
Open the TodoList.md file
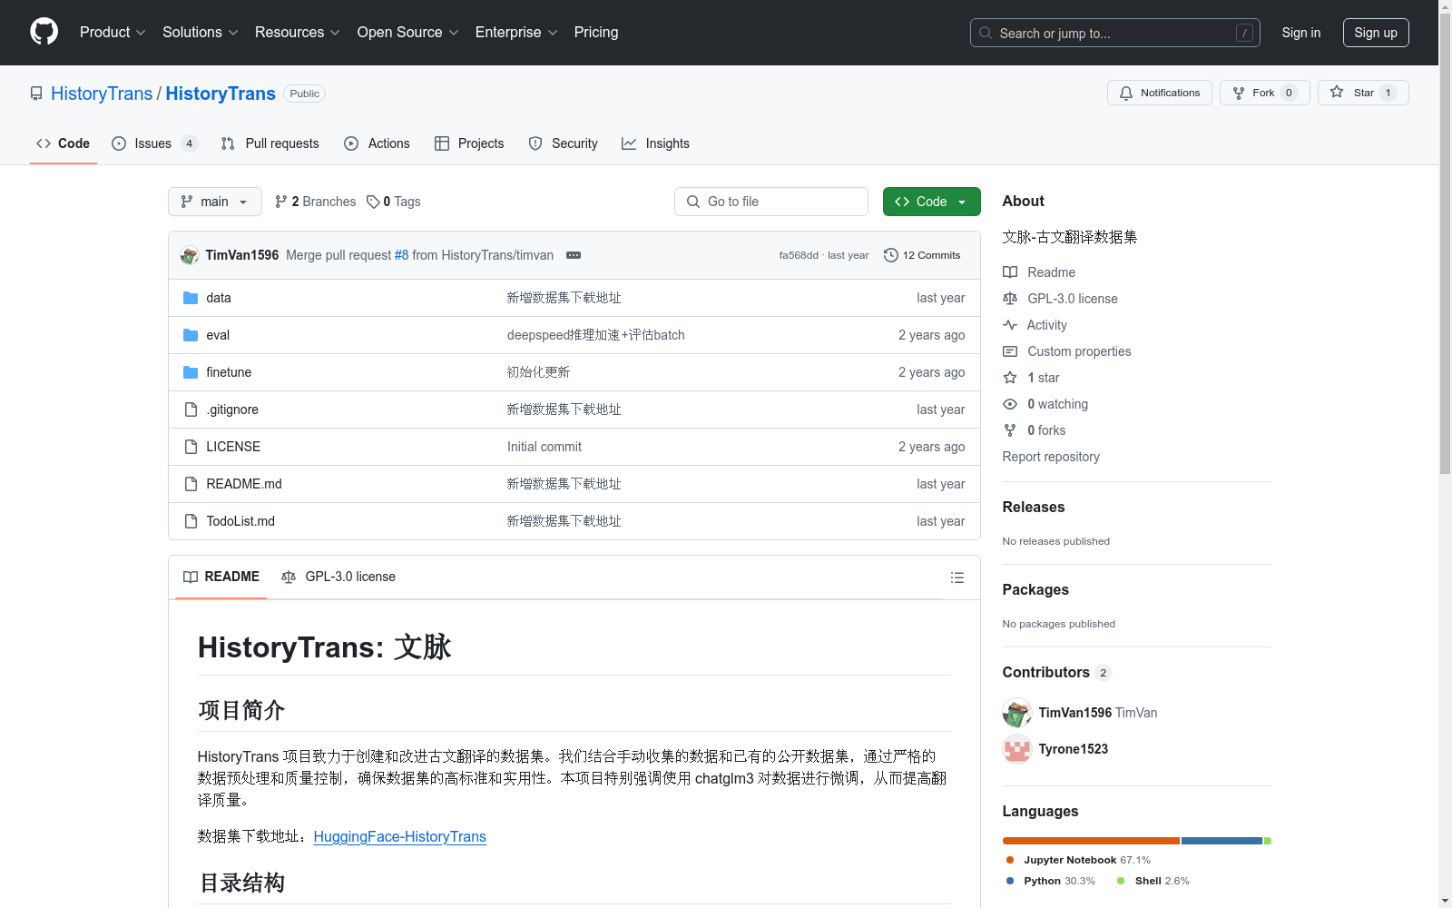coord(240,521)
